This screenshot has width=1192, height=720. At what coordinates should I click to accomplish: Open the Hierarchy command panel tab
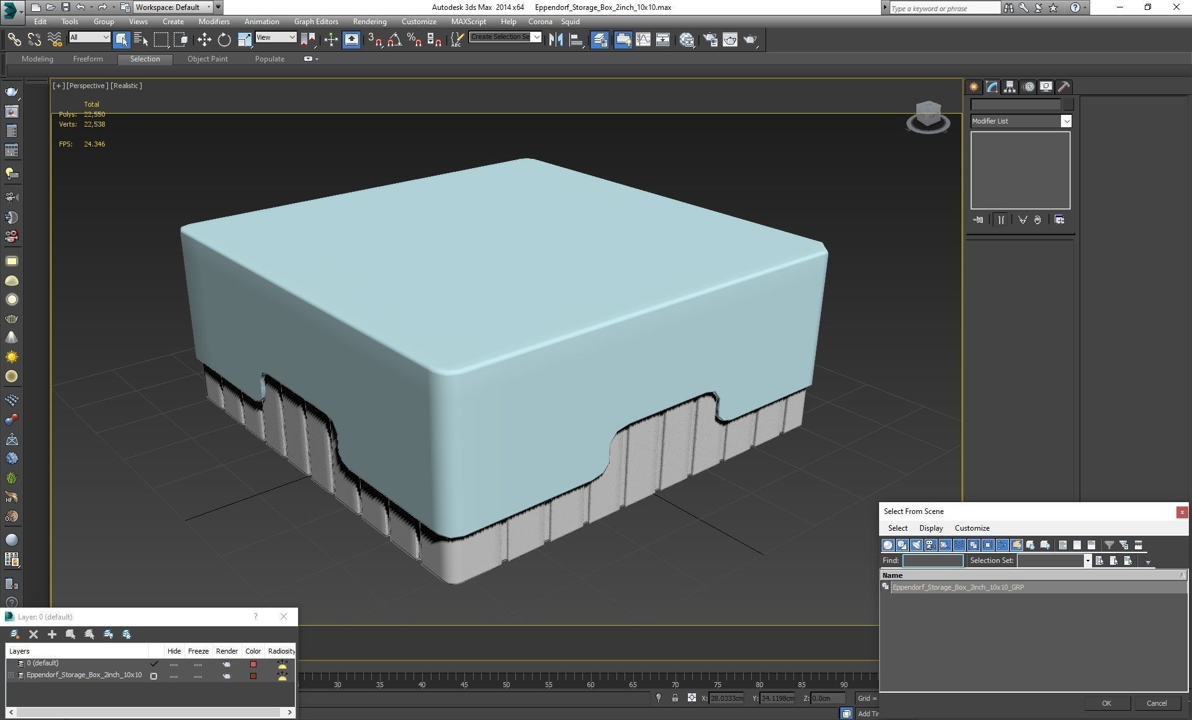tap(1009, 87)
